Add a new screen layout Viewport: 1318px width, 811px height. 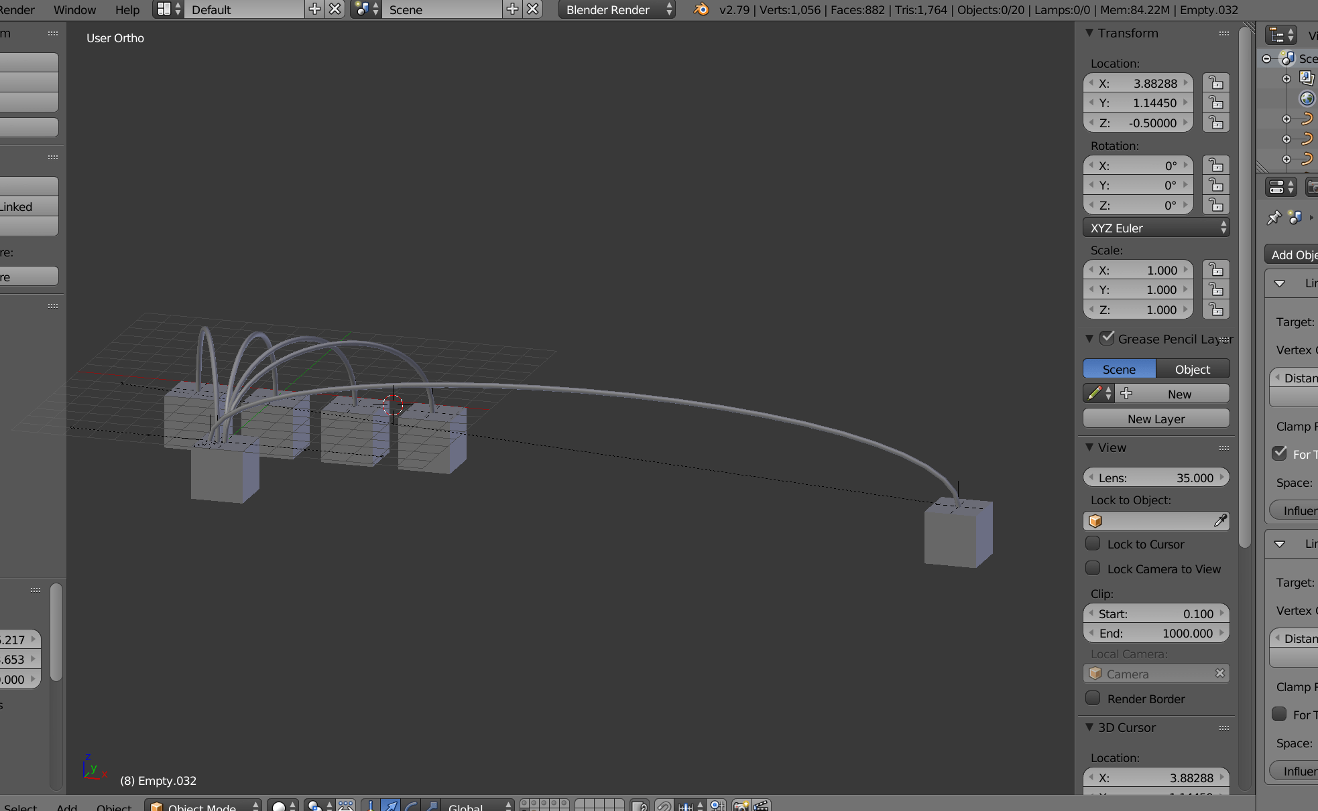[314, 9]
